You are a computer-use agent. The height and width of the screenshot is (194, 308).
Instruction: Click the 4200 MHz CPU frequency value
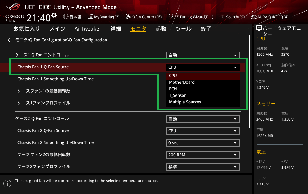click(x=264, y=55)
